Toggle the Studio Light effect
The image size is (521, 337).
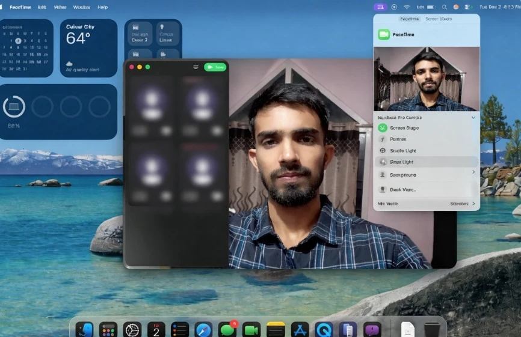[427, 151]
